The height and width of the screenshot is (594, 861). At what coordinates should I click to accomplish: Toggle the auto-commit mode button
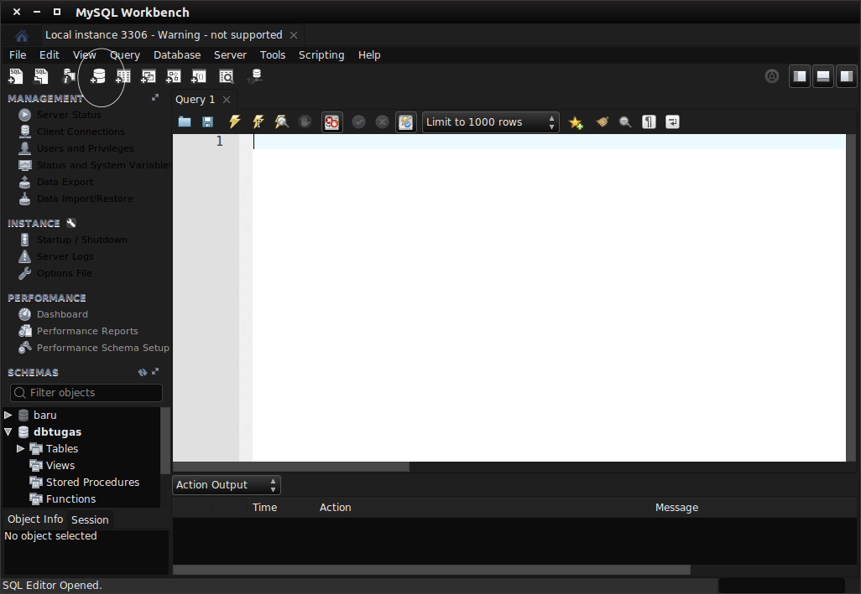pyautogui.click(x=406, y=122)
